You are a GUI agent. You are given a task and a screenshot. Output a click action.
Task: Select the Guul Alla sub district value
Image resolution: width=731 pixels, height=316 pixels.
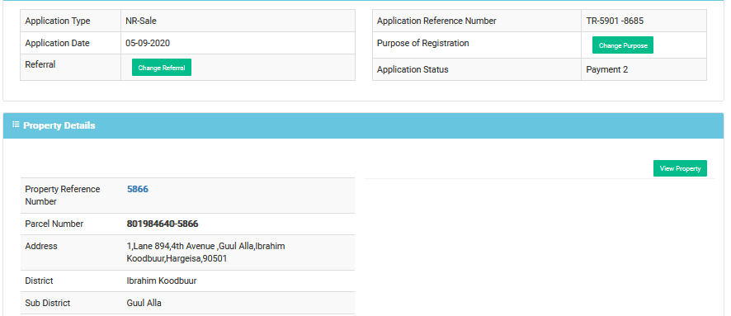click(x=144, y=303)
